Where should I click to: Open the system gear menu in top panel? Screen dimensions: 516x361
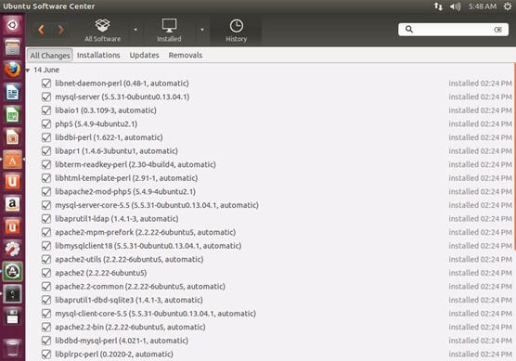[x=508, y=6]
